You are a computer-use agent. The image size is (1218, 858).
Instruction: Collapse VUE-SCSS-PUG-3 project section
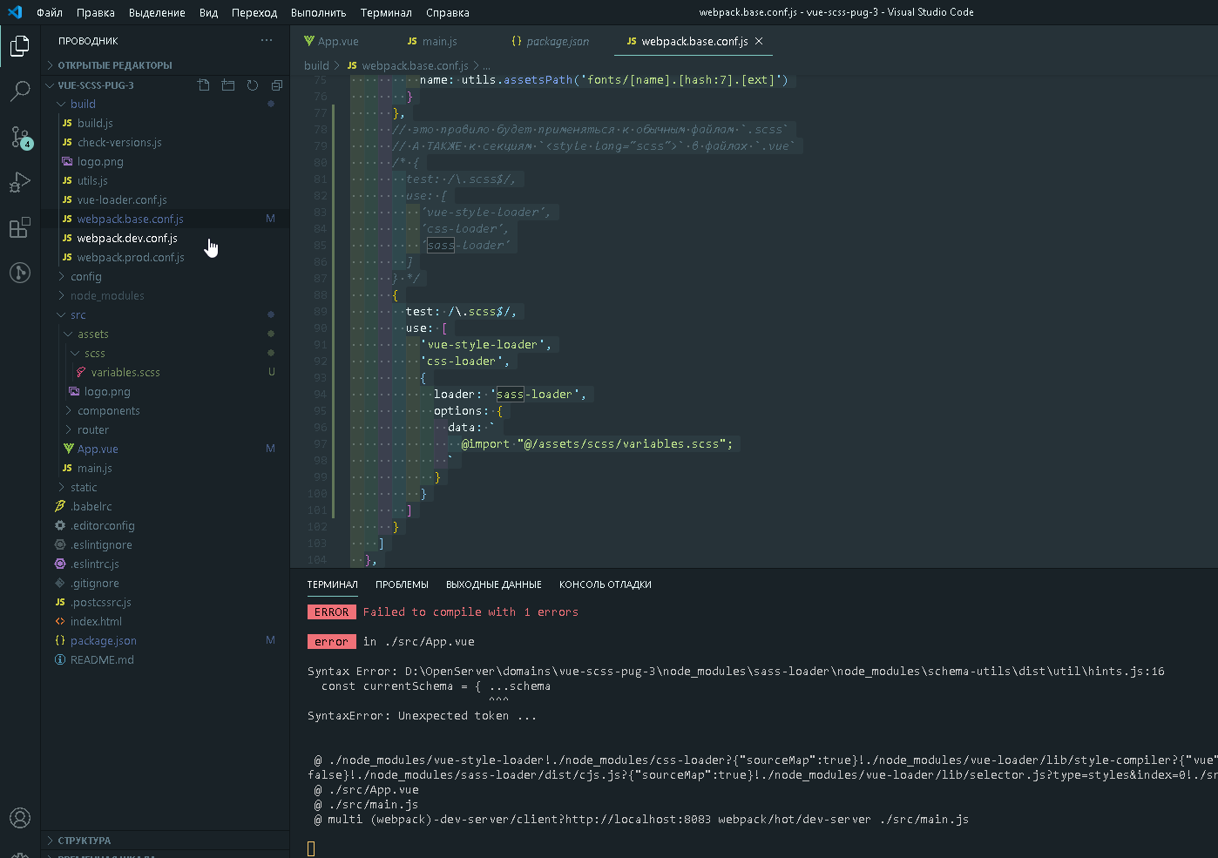tap(96, 85)
